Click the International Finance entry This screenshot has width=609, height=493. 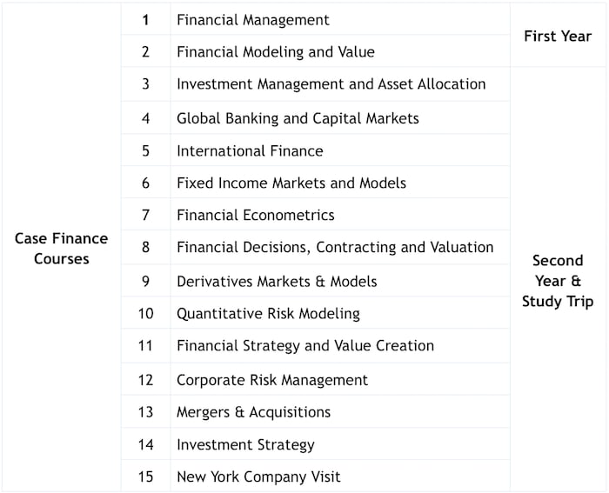click(250, 151)
